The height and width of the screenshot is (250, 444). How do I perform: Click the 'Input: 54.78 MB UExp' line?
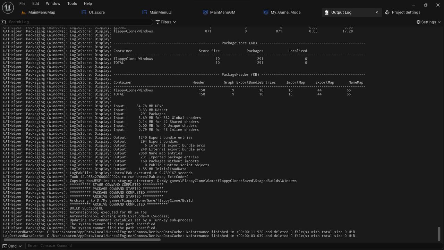(x=83, y=106)
